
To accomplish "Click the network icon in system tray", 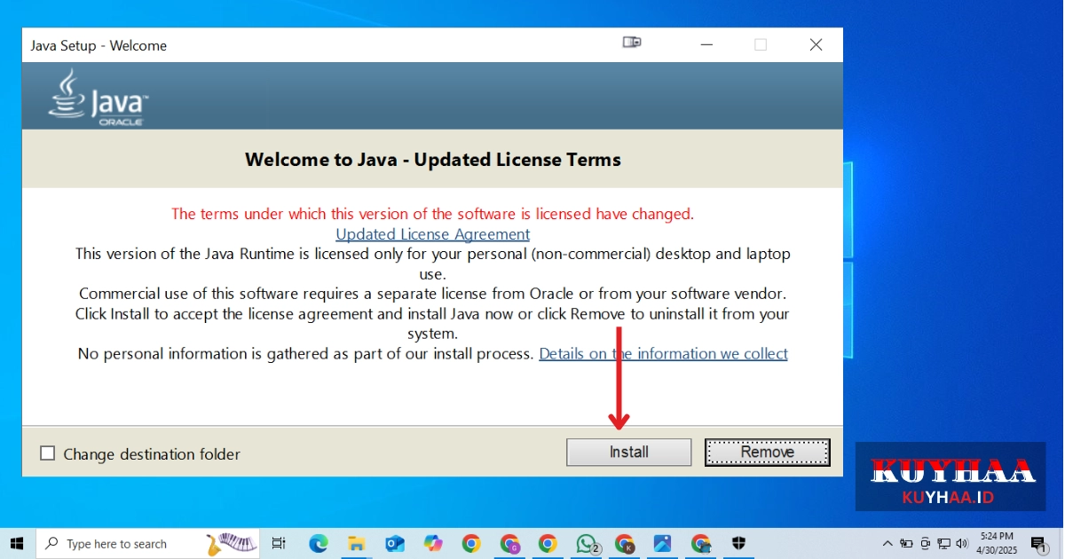I will [943, 543].
